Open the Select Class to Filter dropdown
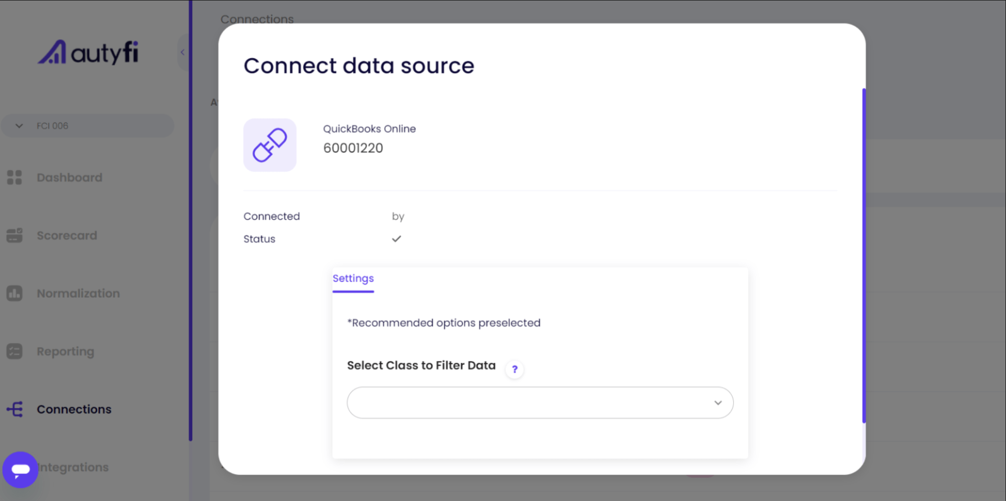This screenshot has width=1006, height=501. 540,402
